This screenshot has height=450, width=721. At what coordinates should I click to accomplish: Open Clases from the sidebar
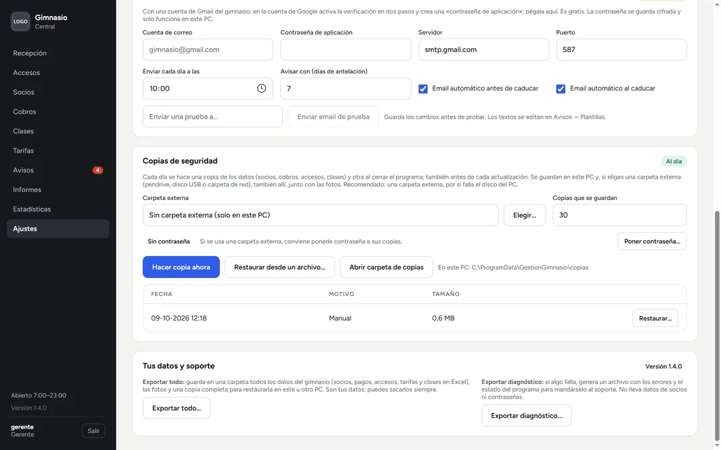point(58,131)
